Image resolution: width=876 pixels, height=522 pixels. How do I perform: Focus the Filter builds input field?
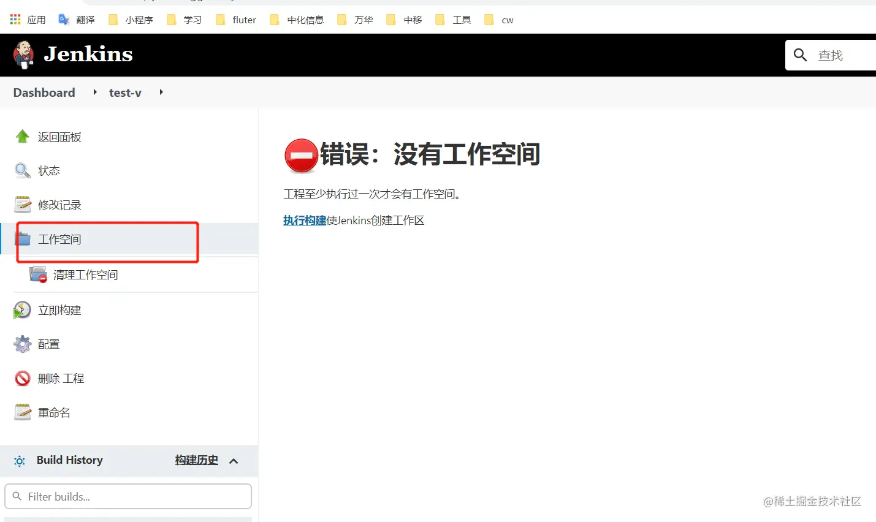128,496
